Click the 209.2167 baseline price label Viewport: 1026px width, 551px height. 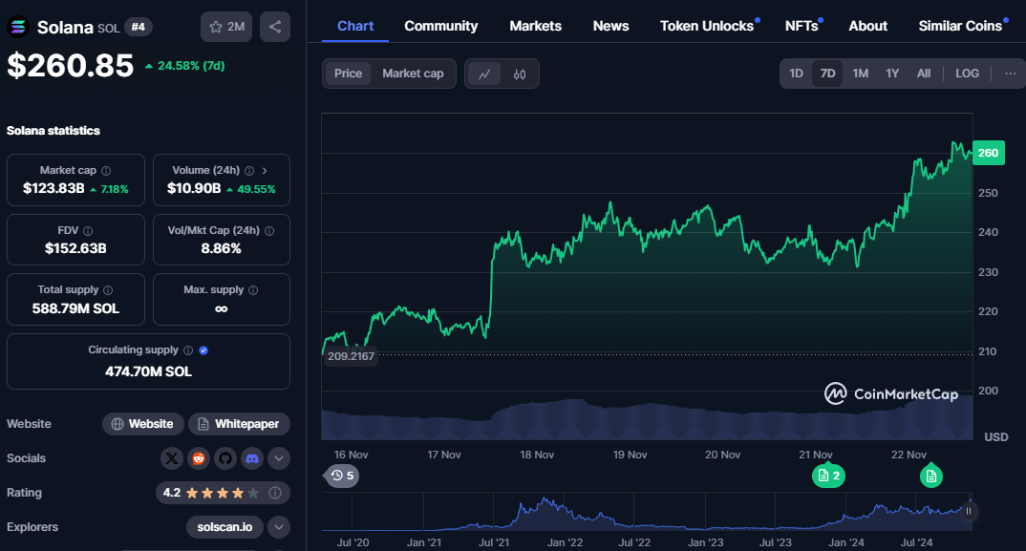tap(351, 356)
